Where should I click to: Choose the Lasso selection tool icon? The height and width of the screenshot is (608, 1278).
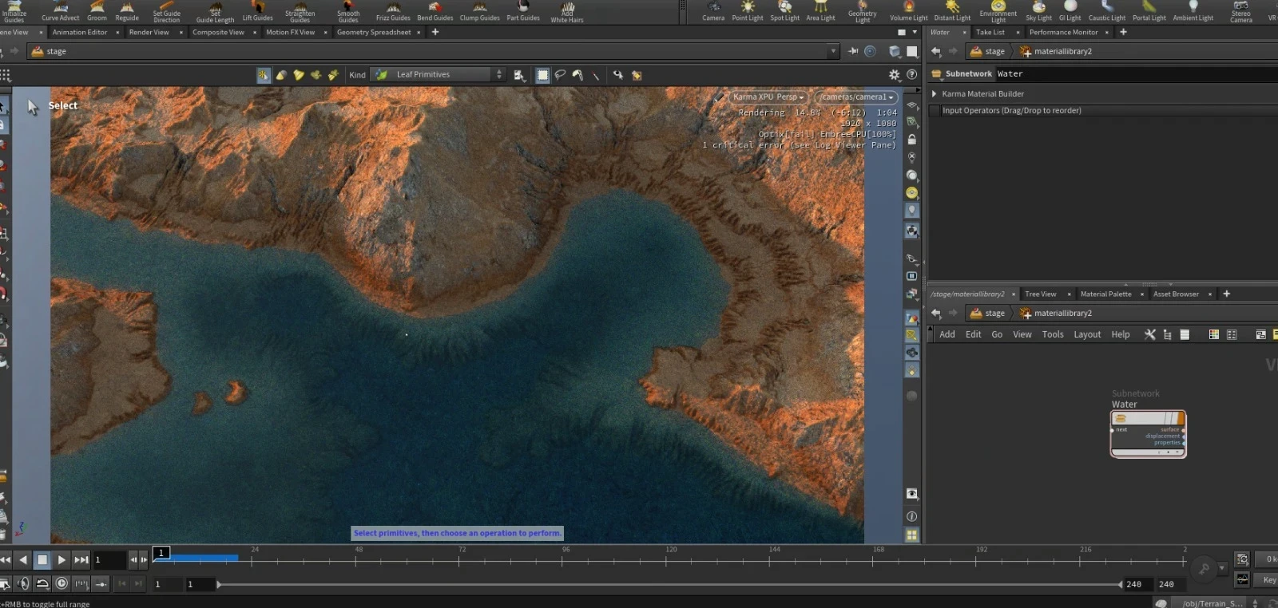click(x=560, y=75)
